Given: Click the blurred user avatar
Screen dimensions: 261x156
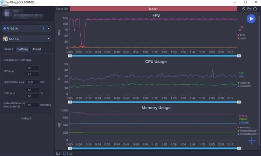Looking at the screenshot, I should coord(7,13).
